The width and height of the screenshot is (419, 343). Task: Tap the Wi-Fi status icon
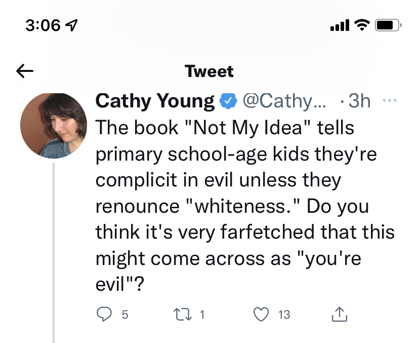(361, 25)
